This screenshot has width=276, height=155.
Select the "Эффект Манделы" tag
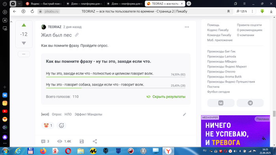[88, 114]
